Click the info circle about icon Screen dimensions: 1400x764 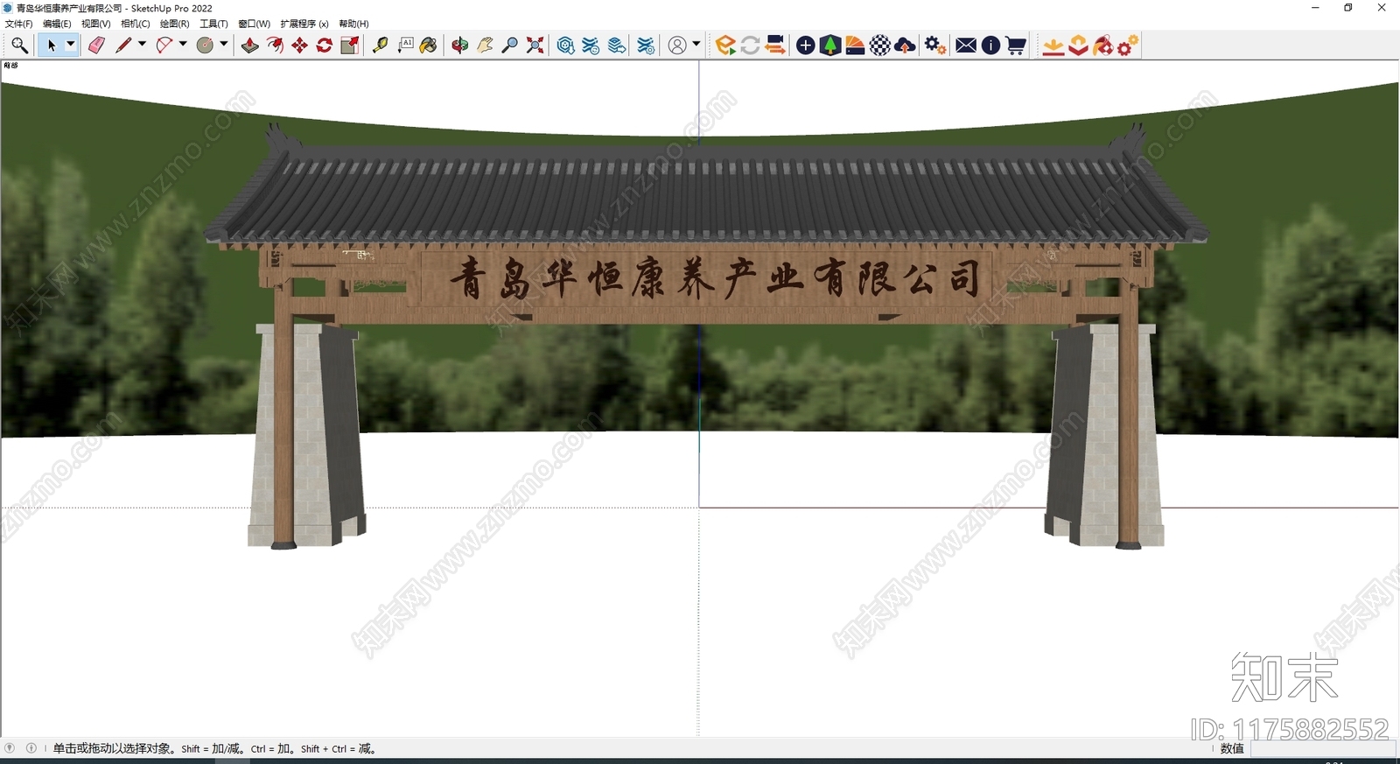coord(990,46)
